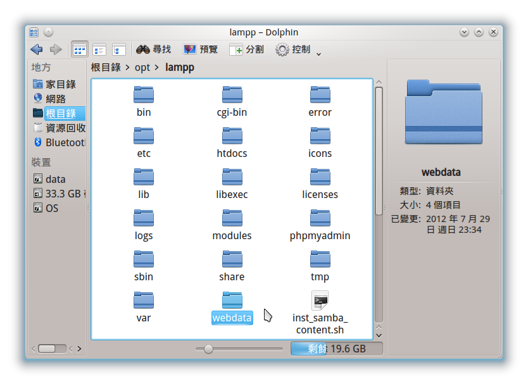Open the 尋找 search tool
Viewport: 528px width, 384px height.
point(154,49)
